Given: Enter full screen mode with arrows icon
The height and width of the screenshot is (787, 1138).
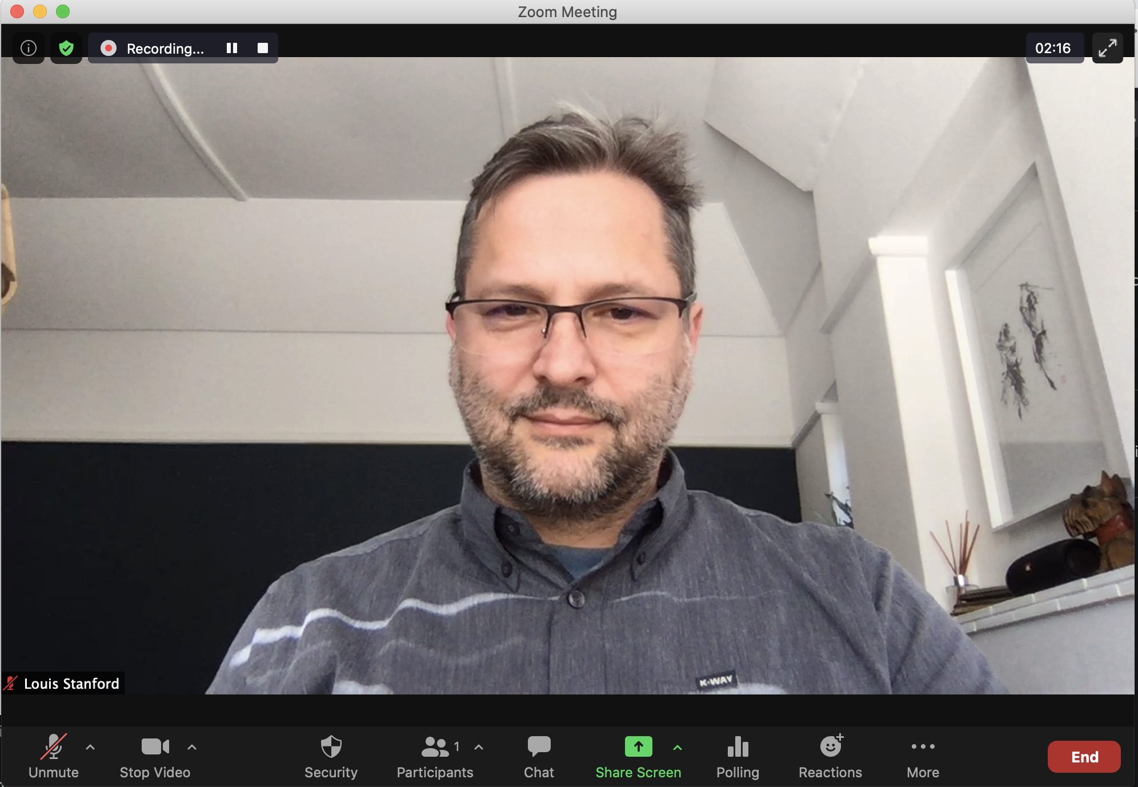Looking at the screenshot, I should [x=1107, y=48].
